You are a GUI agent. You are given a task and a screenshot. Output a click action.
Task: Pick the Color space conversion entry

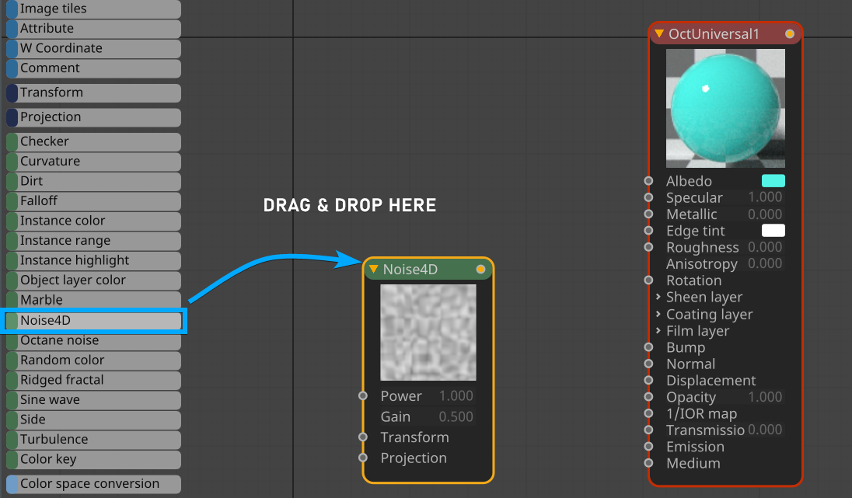(x=93, y=484)
